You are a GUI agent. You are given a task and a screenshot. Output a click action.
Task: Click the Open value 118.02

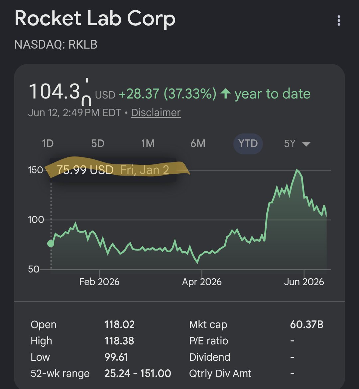[119, 324]
